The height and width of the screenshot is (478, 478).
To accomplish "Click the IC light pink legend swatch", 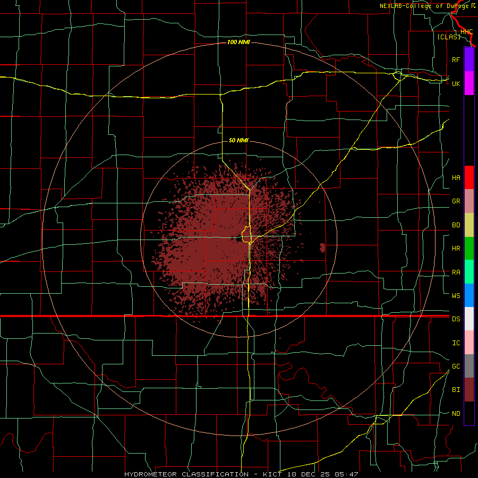I will click(469, 343).
